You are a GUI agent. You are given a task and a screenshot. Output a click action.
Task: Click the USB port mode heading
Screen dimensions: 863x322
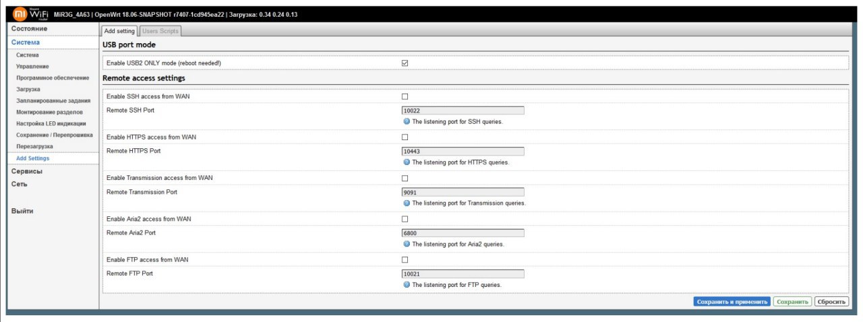click(129, 44)
